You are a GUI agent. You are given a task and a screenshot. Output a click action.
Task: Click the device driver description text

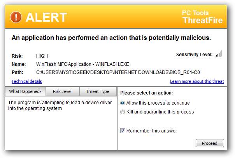point(60,105)
